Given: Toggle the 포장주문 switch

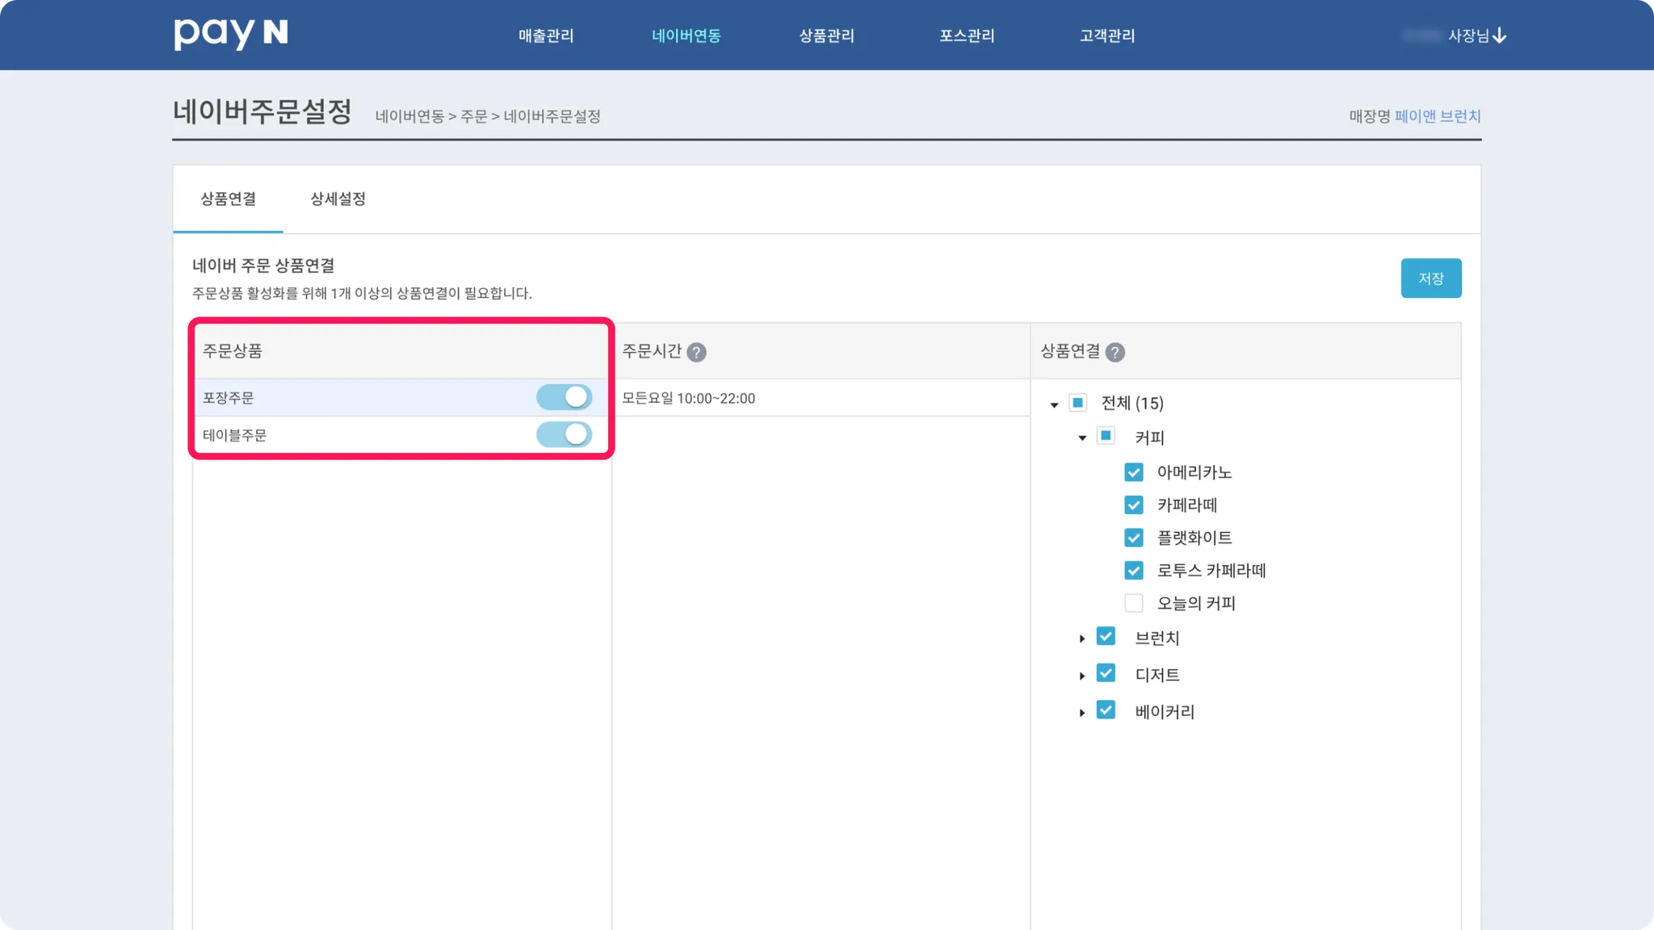Looking at the screenshot, I should (x=564, y=397).
